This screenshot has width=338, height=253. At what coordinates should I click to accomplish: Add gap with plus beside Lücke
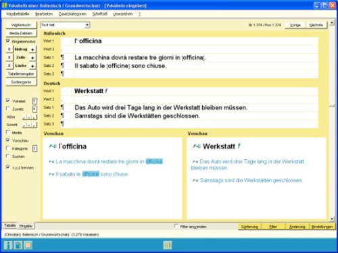[x=32, y=65]
